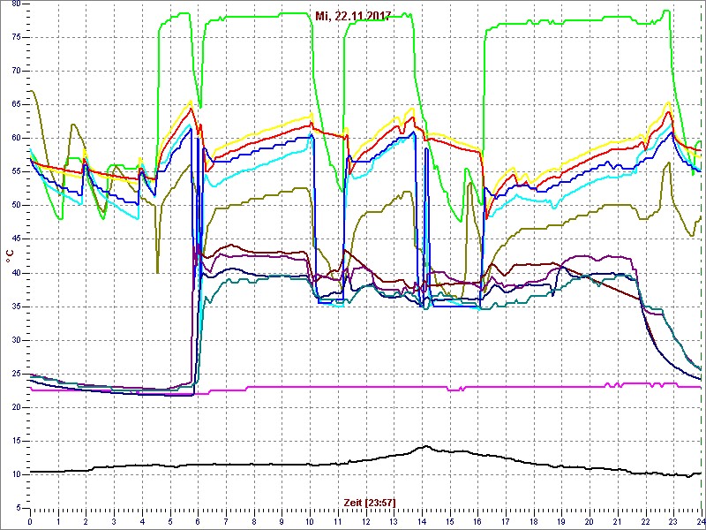Click hour 6 on the time axis
The width and height of the screenshot is (706, 530).
pyautogui.click(x=198, y=522)
